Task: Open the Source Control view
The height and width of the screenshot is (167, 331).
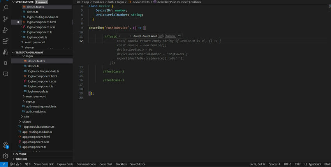Action: [x=5, y=19]
